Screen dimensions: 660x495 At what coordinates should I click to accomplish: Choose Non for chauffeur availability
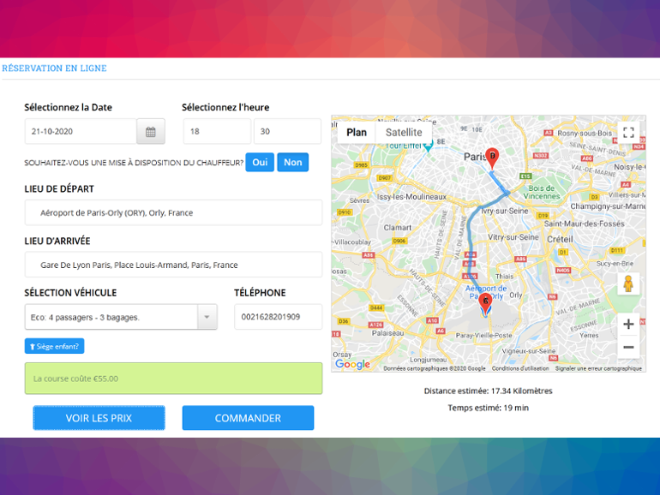[292, 163]
